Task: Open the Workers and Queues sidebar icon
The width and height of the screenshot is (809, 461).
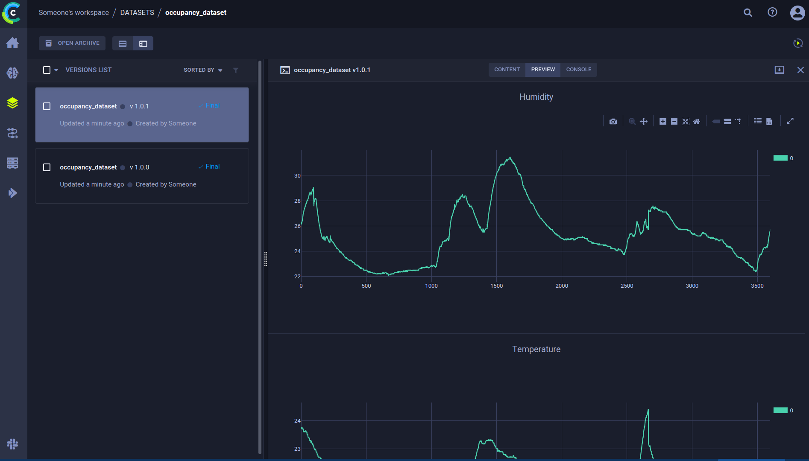Action: pos(12,193)
